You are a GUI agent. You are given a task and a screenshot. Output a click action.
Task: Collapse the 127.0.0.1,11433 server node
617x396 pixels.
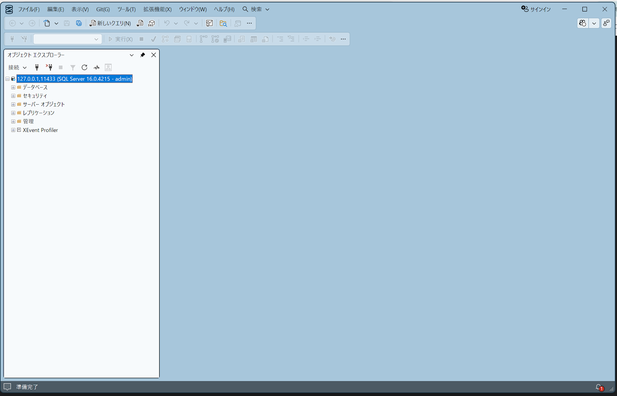point(7,79)
